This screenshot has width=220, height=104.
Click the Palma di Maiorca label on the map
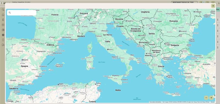coord(59,66)
